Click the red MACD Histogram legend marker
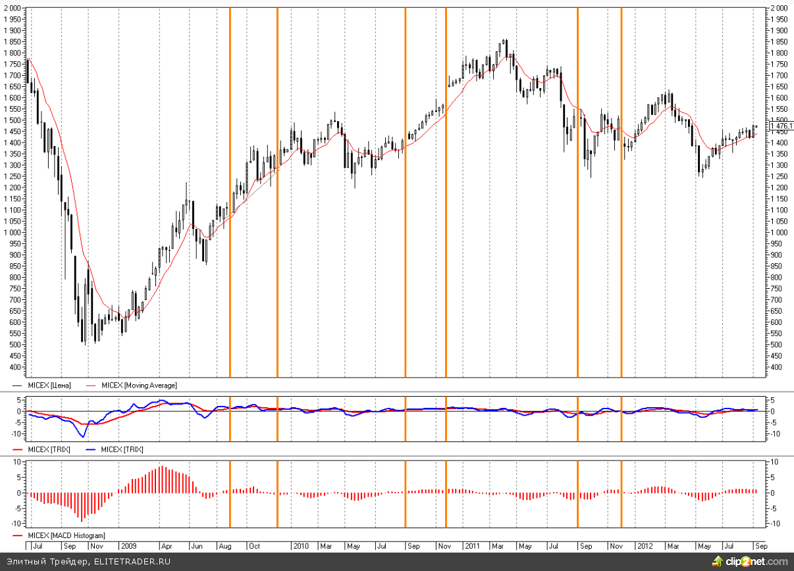 (17, 536)
